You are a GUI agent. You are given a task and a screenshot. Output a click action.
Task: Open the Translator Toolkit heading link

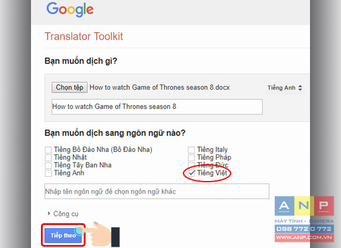point(84,37)
